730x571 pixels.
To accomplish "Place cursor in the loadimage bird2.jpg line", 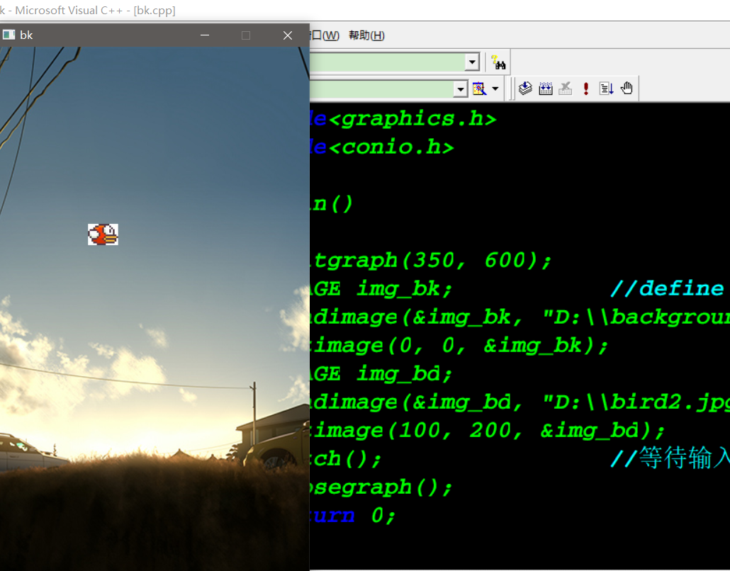I will (496, 402).
